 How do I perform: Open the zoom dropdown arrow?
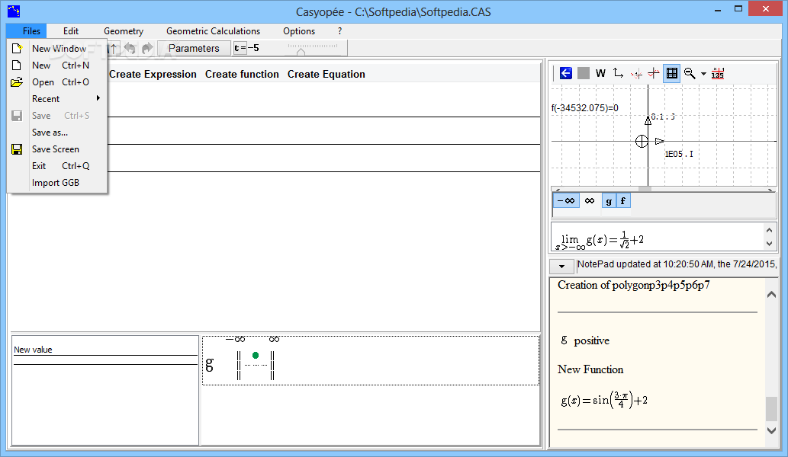703,74
